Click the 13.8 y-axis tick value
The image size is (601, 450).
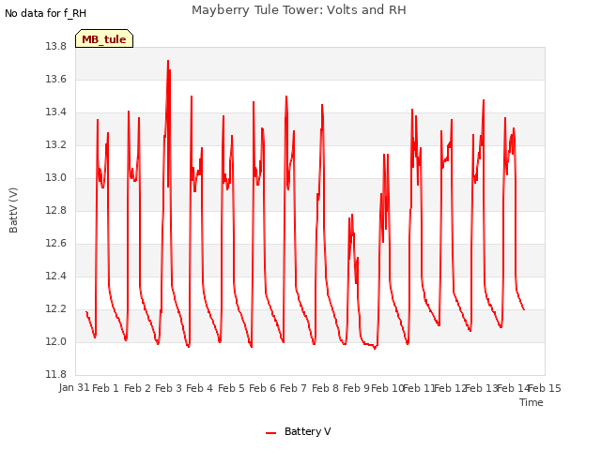(56, 46)
